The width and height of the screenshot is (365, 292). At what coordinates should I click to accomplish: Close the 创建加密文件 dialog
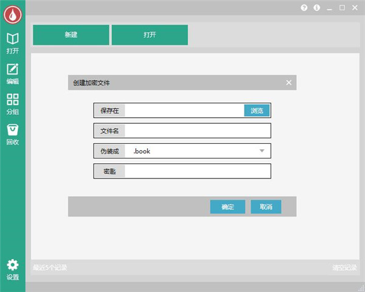point(288,83)
